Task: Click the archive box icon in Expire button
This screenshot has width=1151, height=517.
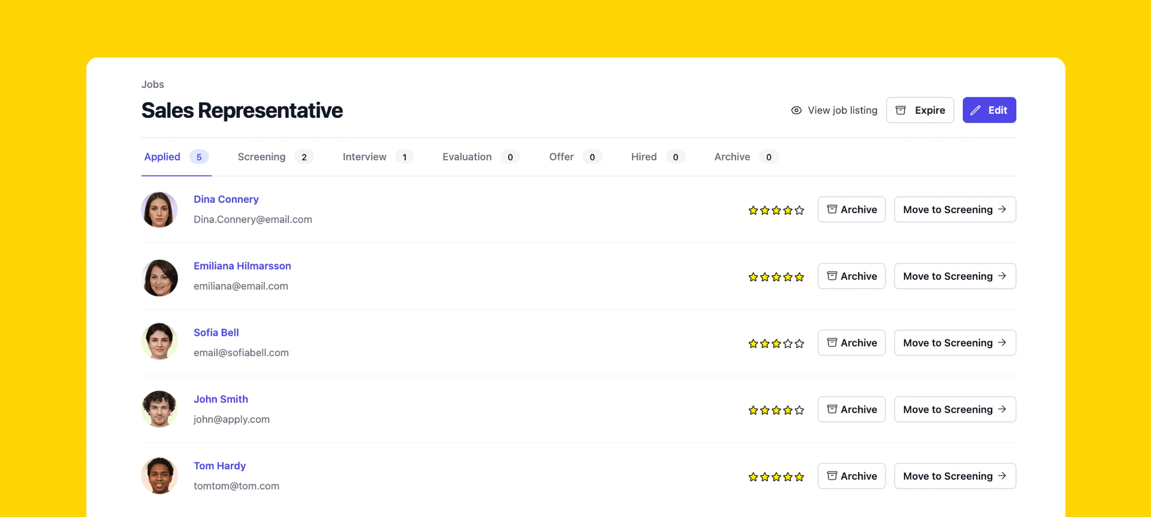Action: 900,111
